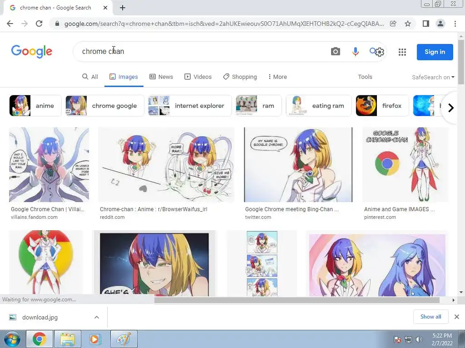Viewport: 465px width, 348px height.
Task: Open the r/BrowserWaifus_irl image result
Action: point(166,164)
